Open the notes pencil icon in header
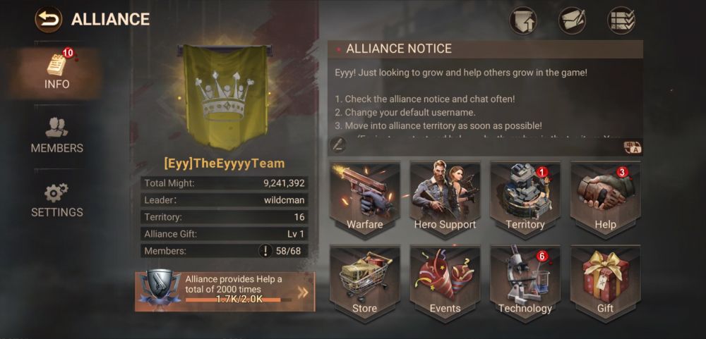This screenshot has width=706, height=339. coord(572,20)
